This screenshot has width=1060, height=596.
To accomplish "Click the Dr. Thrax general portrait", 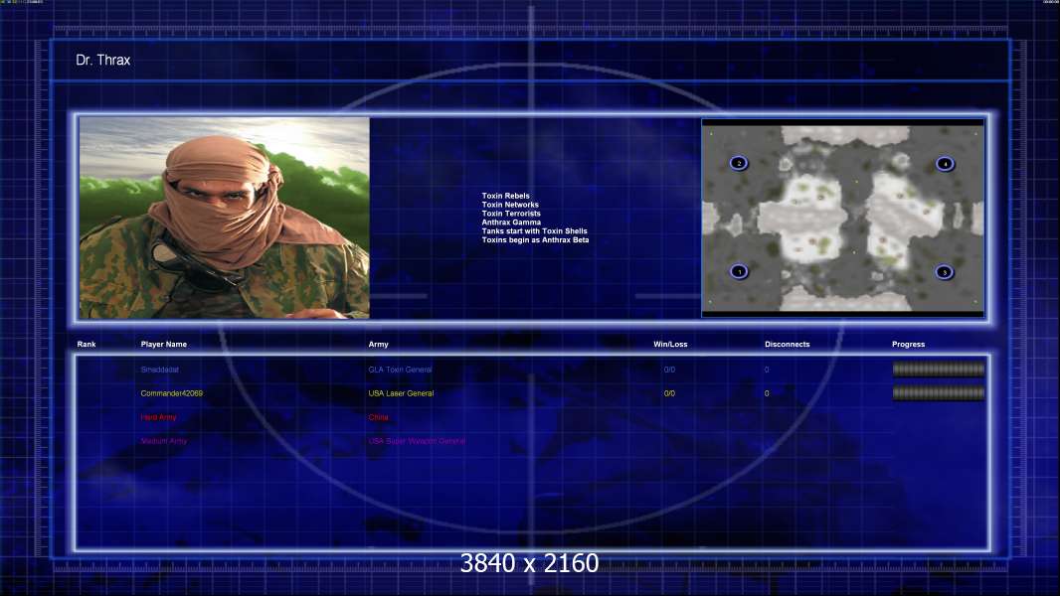I will click(x=225, y=218).
